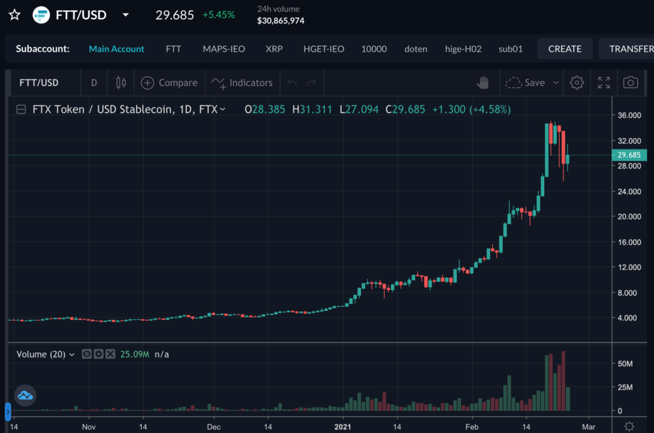Switch to the hige-H02 subaccount
The width and height of the screenshot is (654, 433).
tap(463, 49)
